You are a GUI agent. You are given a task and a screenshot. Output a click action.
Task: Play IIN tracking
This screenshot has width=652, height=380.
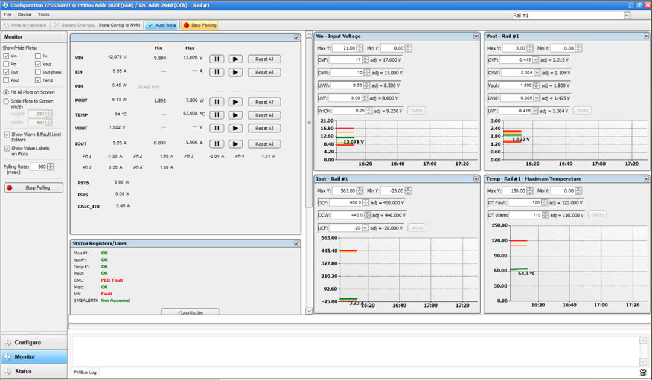(x=235, y=72)
